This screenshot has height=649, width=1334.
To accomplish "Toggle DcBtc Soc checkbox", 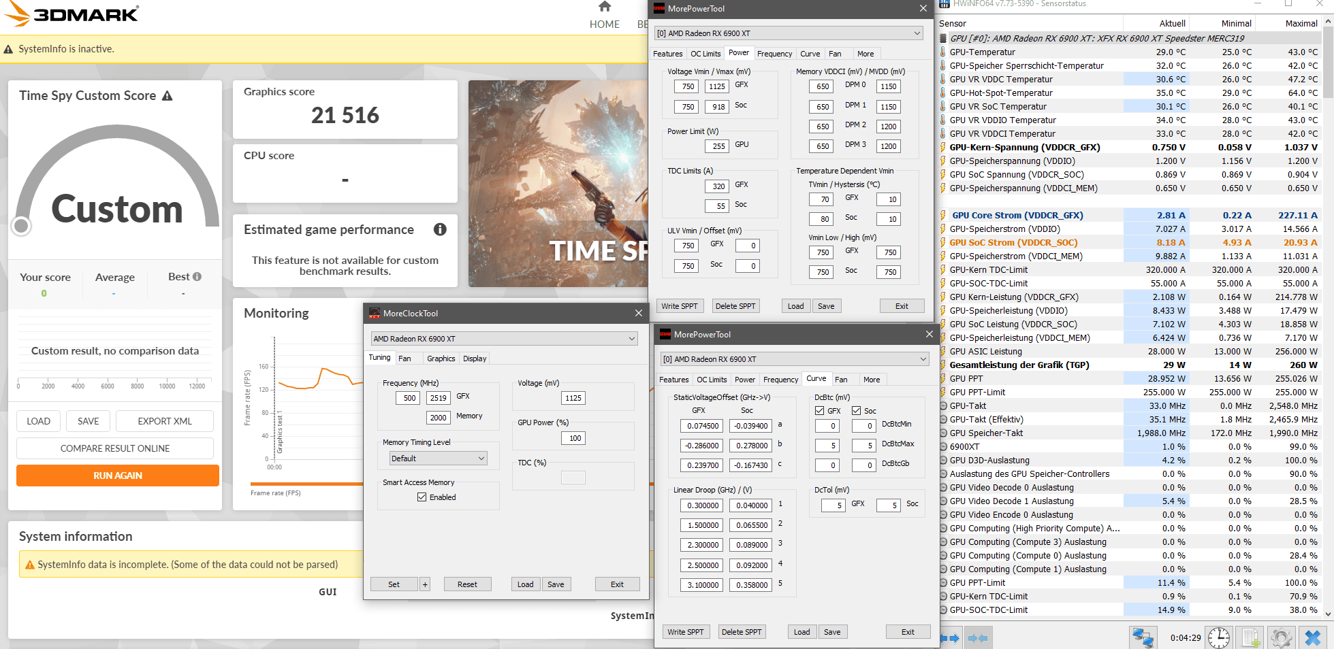I will [x=857, y=411].
